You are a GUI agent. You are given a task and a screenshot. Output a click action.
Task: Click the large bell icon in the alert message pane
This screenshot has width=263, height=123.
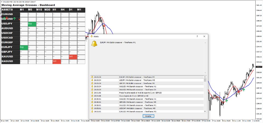point(94,44)
